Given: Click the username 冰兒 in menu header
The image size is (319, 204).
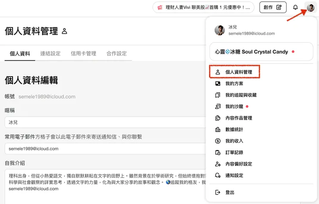Looking at the screenshot, I should coord(232,27).
